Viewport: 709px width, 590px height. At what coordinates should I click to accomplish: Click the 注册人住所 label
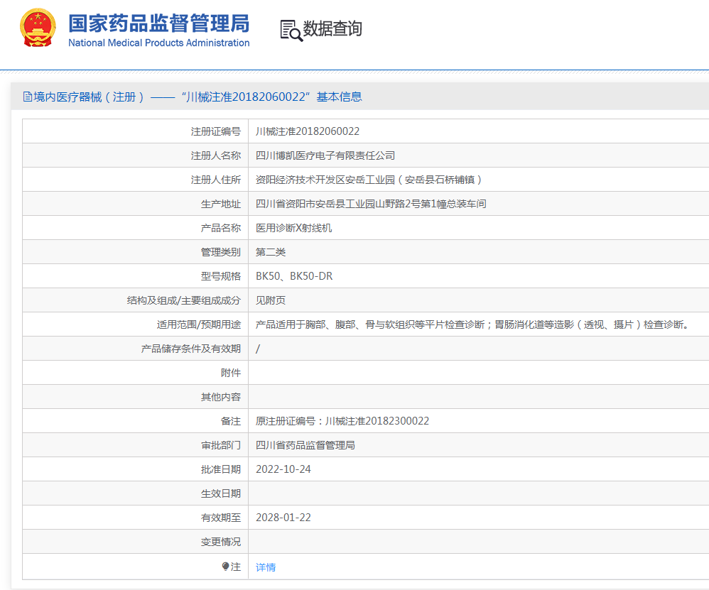[216, 180]
